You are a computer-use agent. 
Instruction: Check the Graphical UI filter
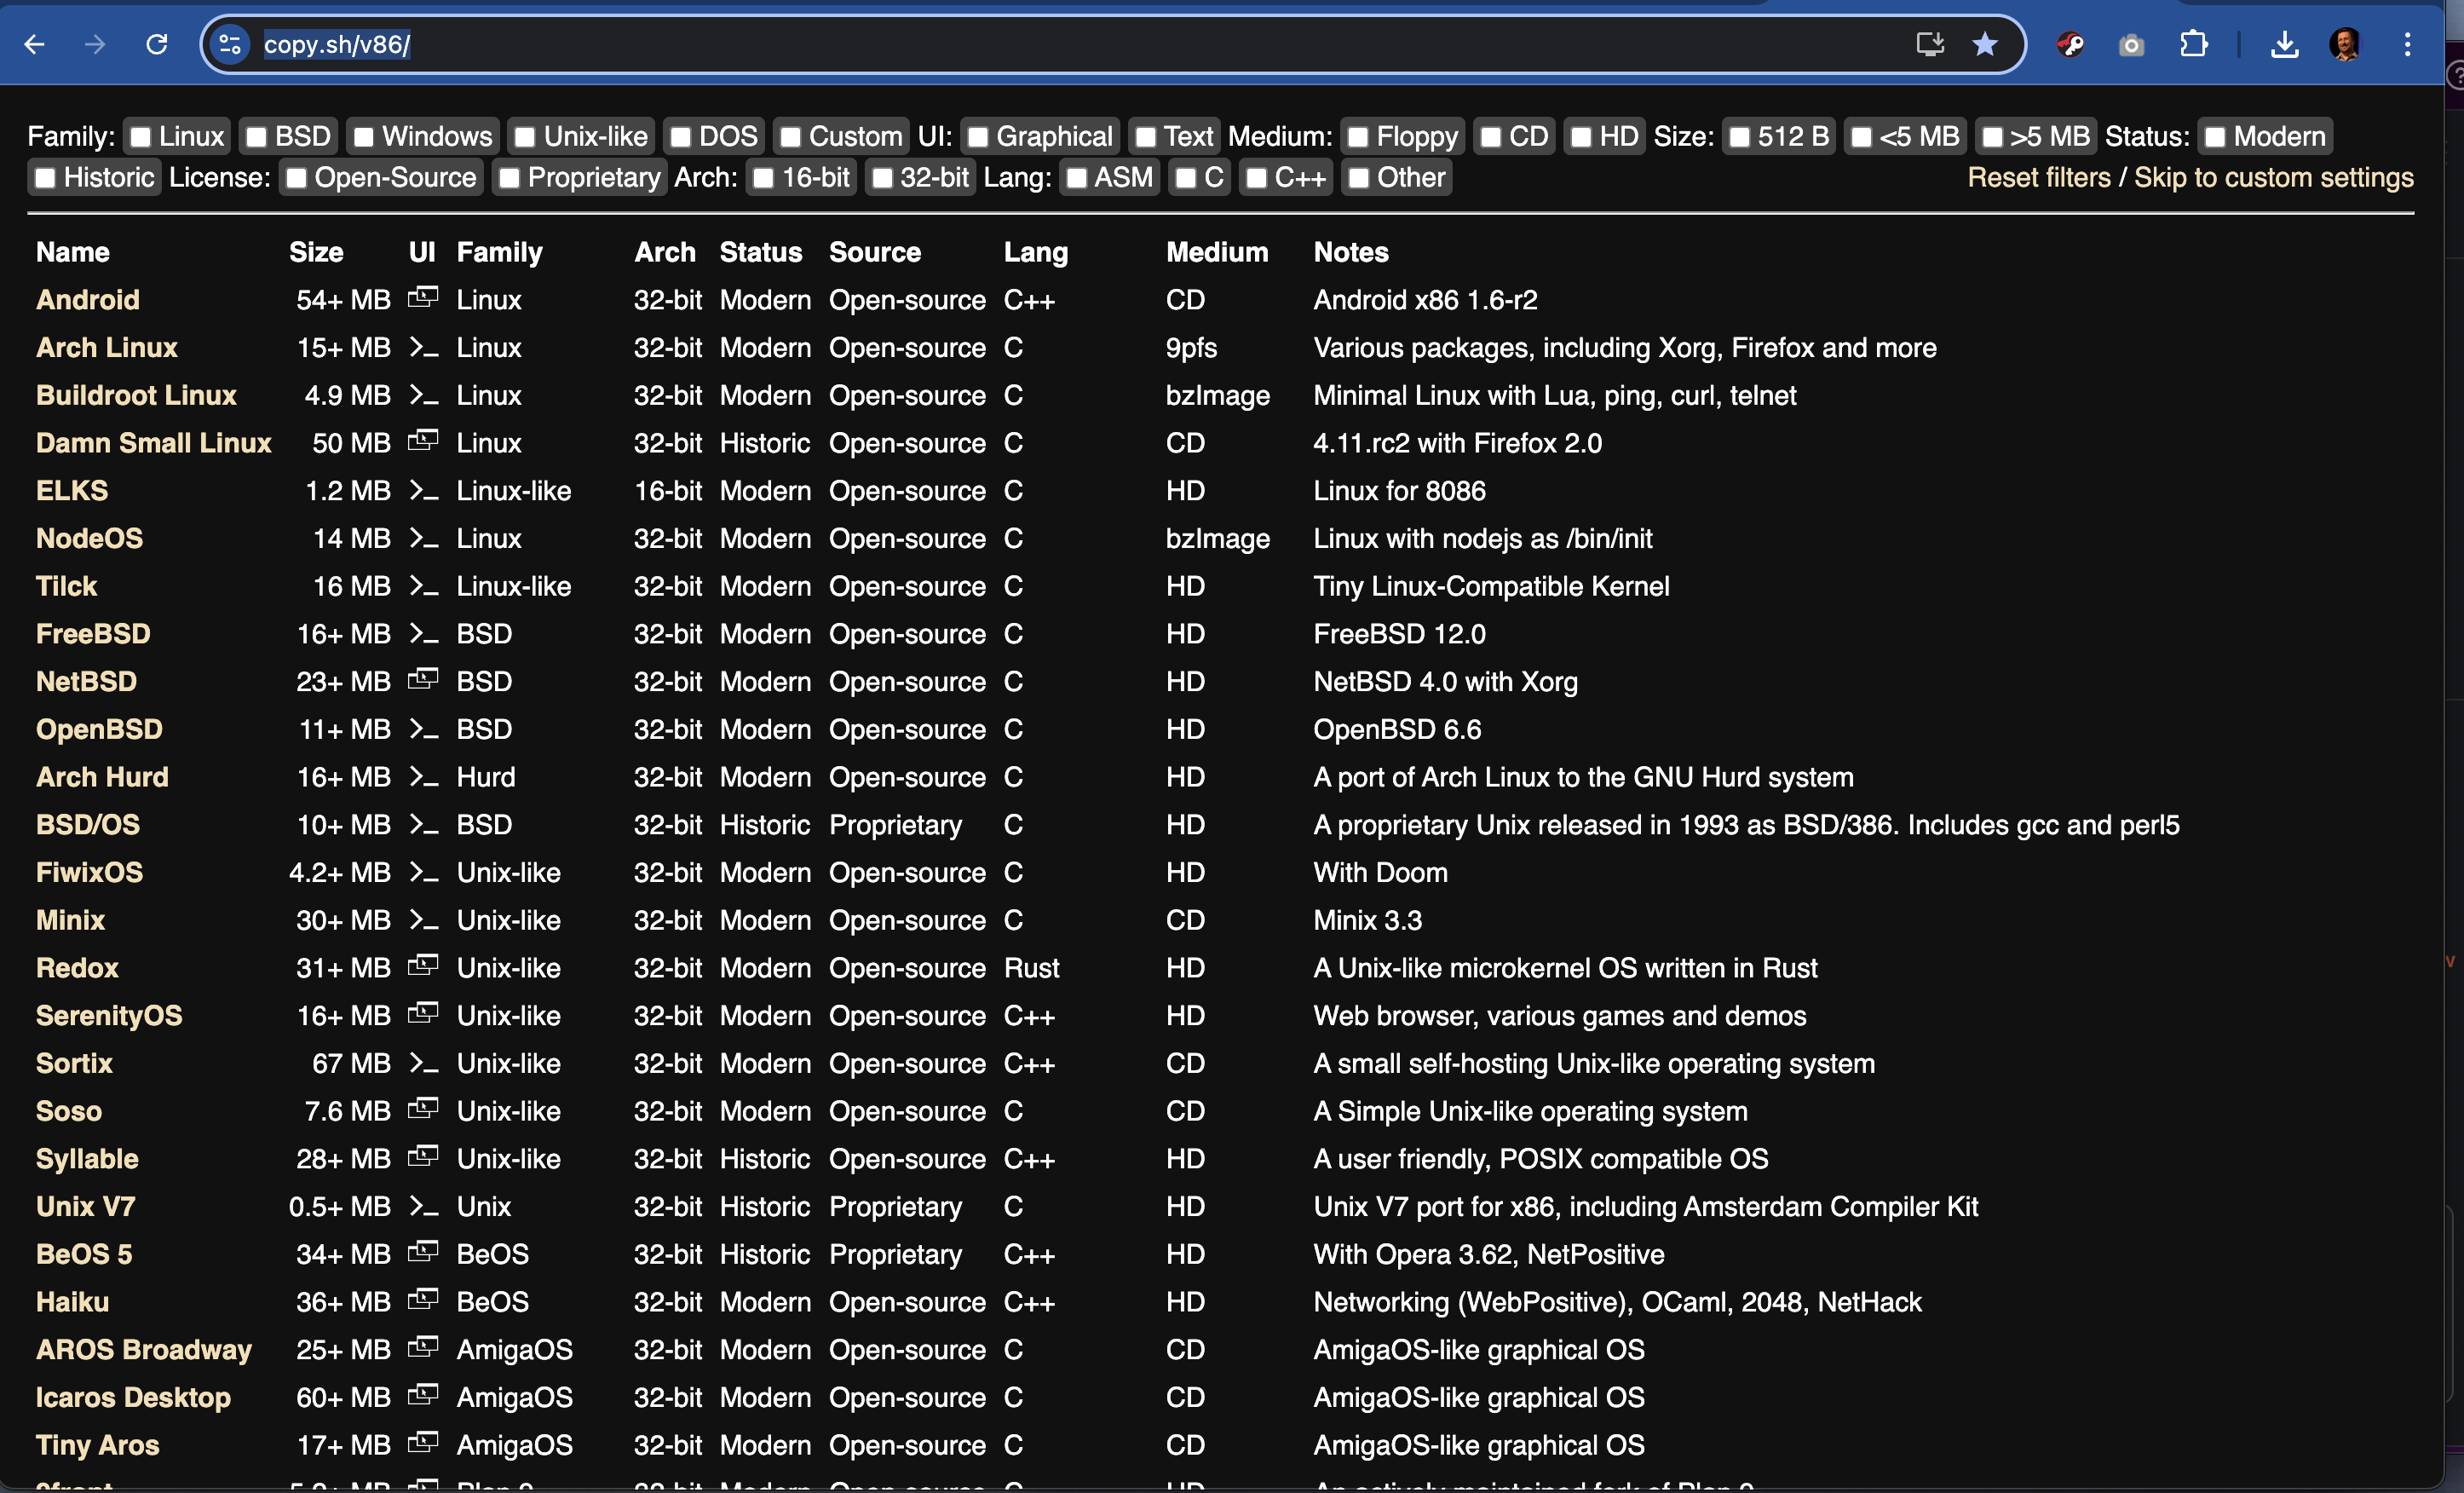point(979,137)
